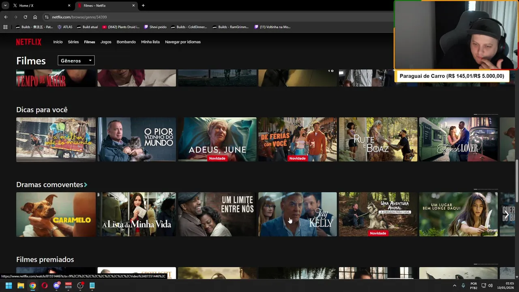This screenshot has width=519, height=292.
Task: Open Bombando in Netflix nav
Action: click(126, 42)
